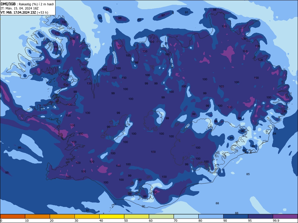This screenshot has width=298, height=223.
Task: Click the orange 10–20 legend swatch
Action: pyautogui.click(x=38, y=216)
